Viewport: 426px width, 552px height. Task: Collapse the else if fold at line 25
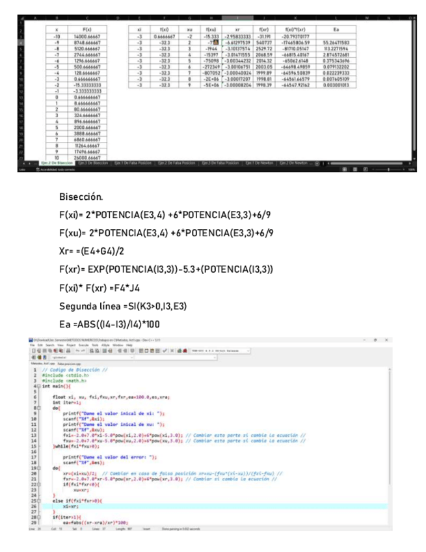tap(39, 501)
